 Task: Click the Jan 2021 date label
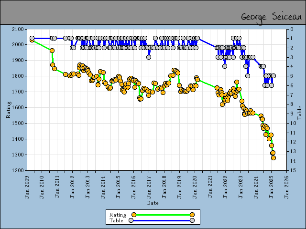(210, 187)
